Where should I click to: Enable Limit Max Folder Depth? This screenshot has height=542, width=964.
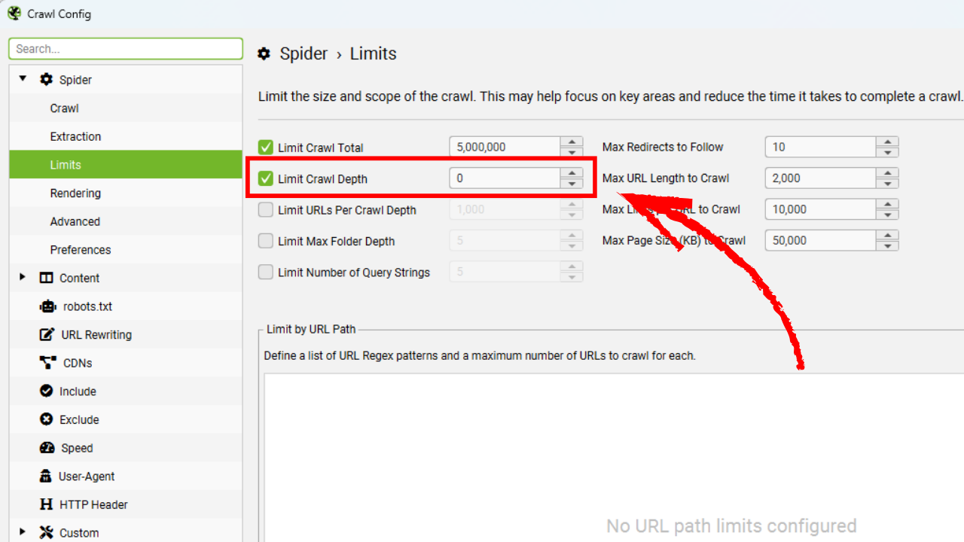click(265, 241)
